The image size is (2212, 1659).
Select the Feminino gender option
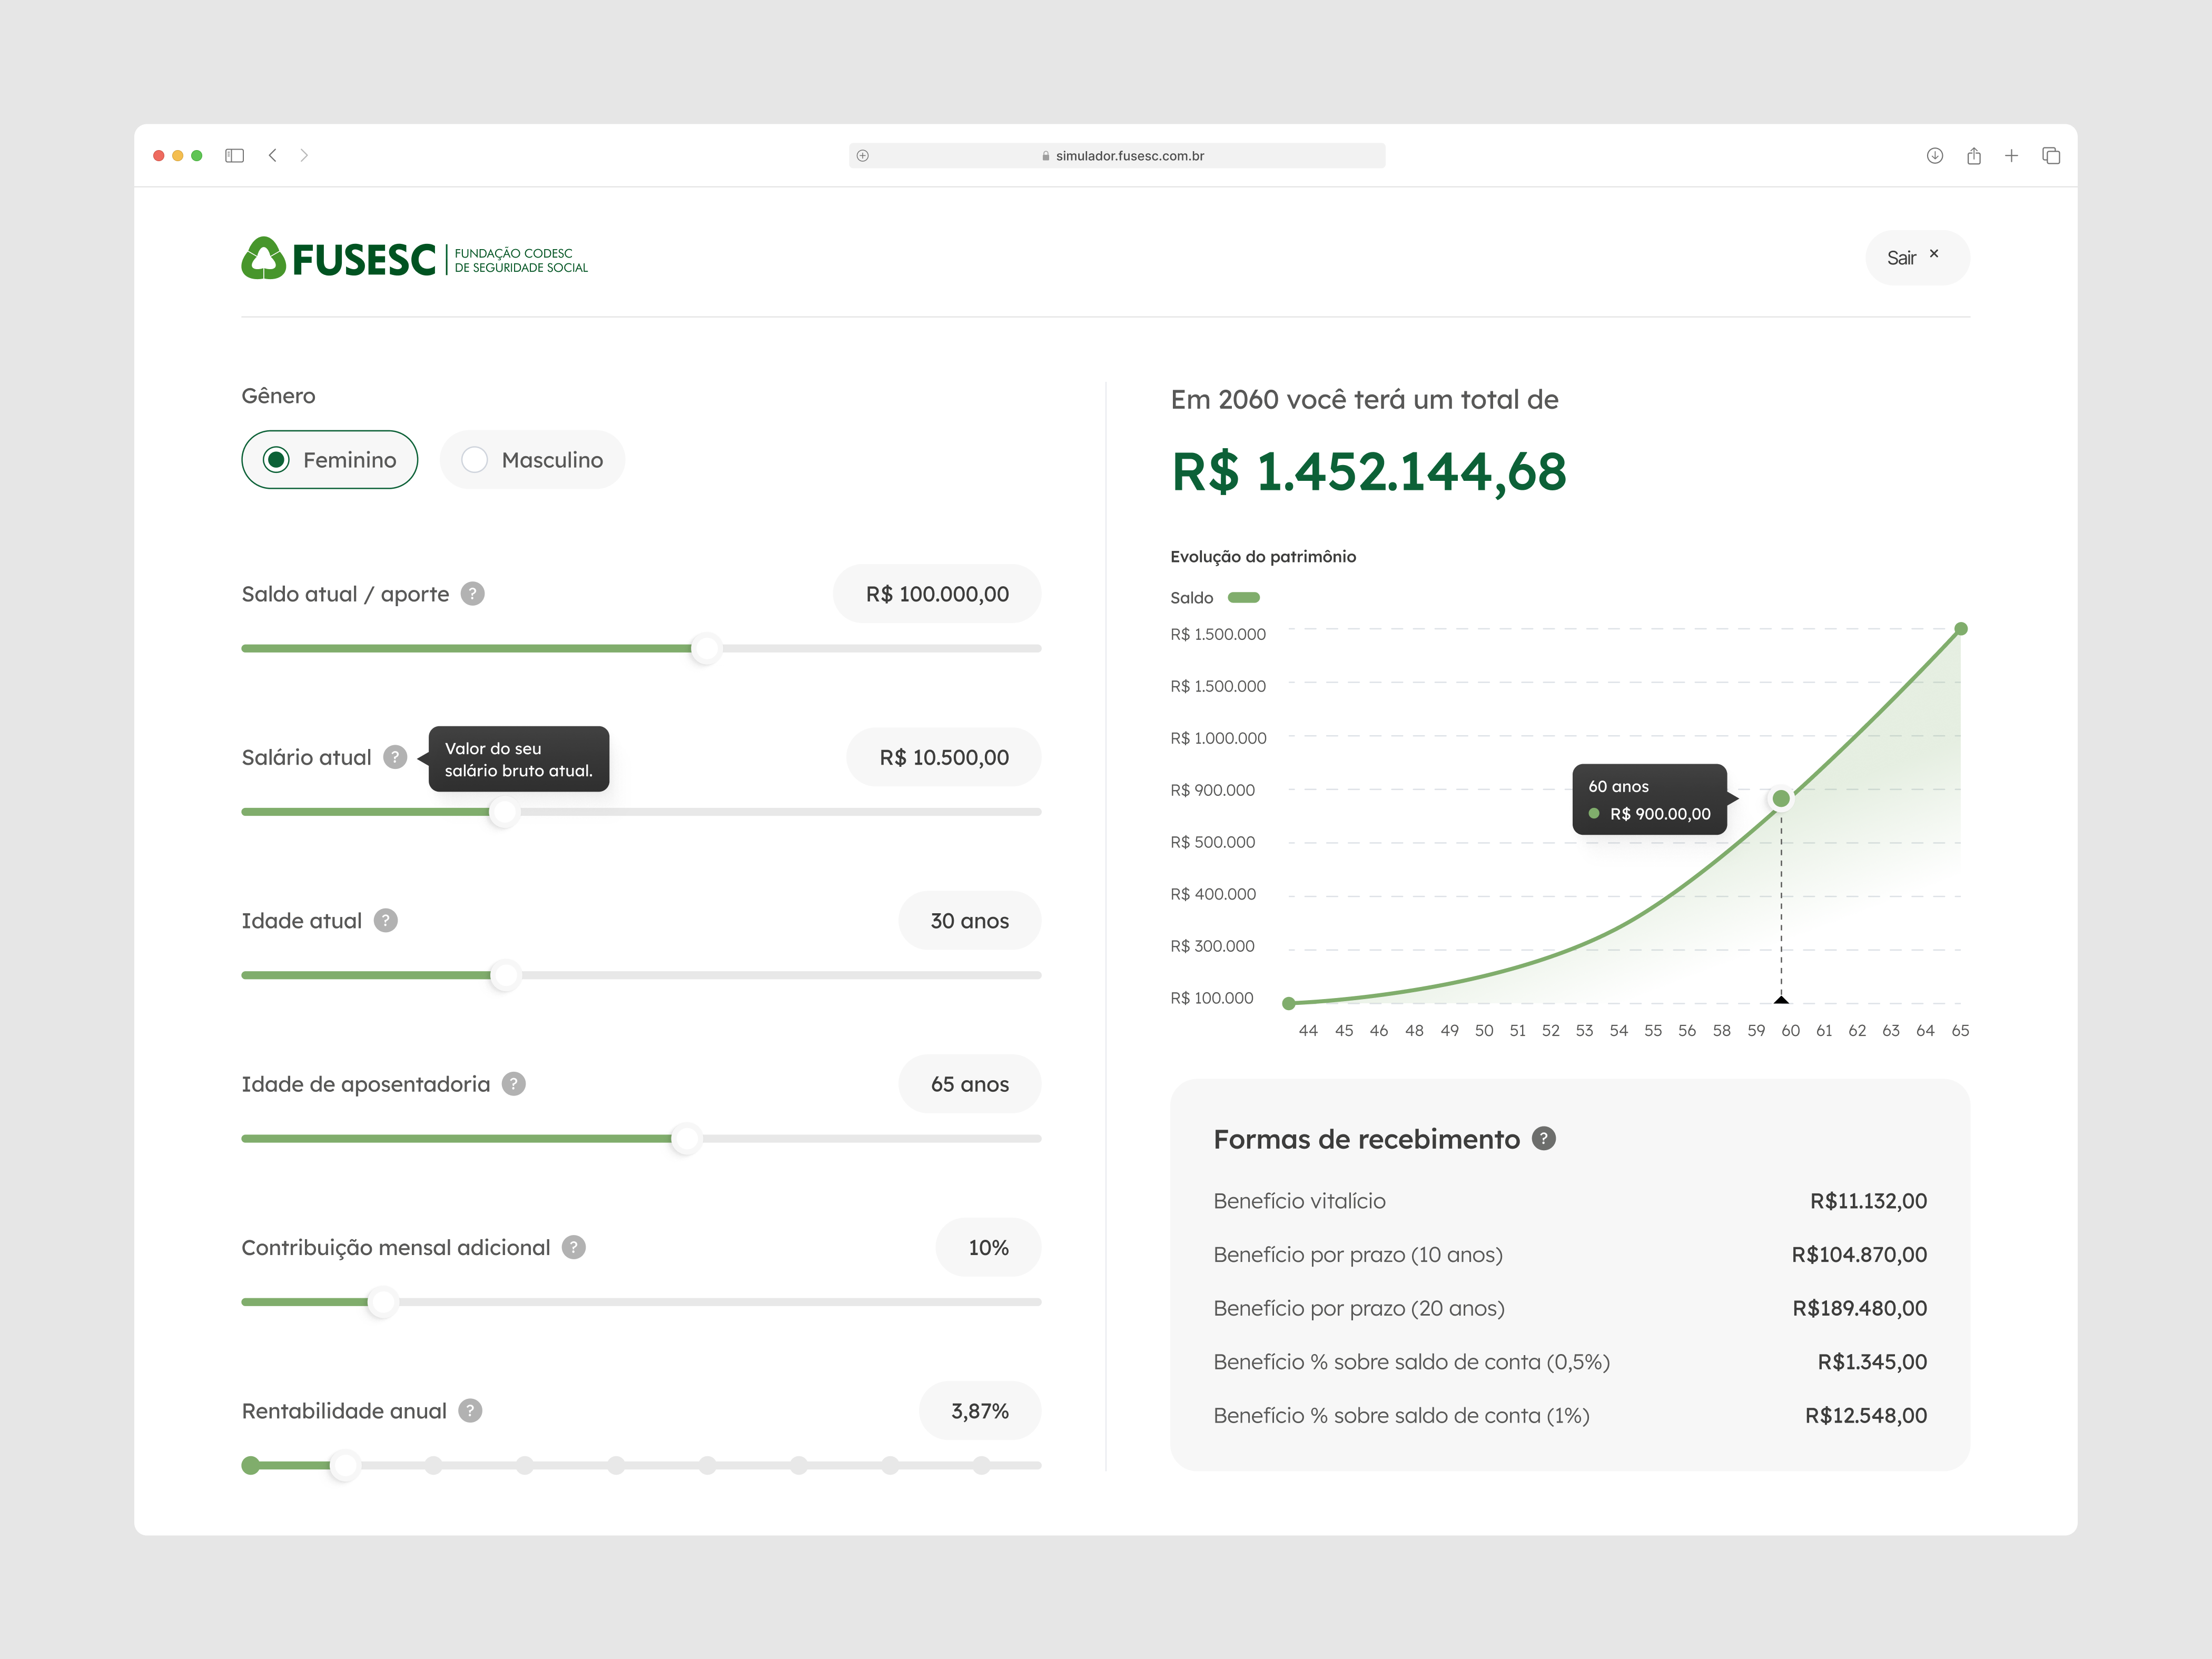(329, 459)
